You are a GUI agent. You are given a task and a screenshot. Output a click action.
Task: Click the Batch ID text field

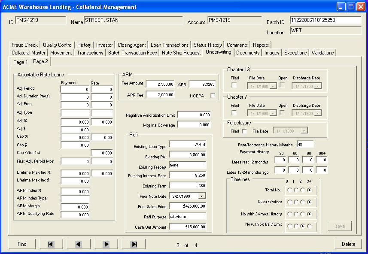point(325,20)
